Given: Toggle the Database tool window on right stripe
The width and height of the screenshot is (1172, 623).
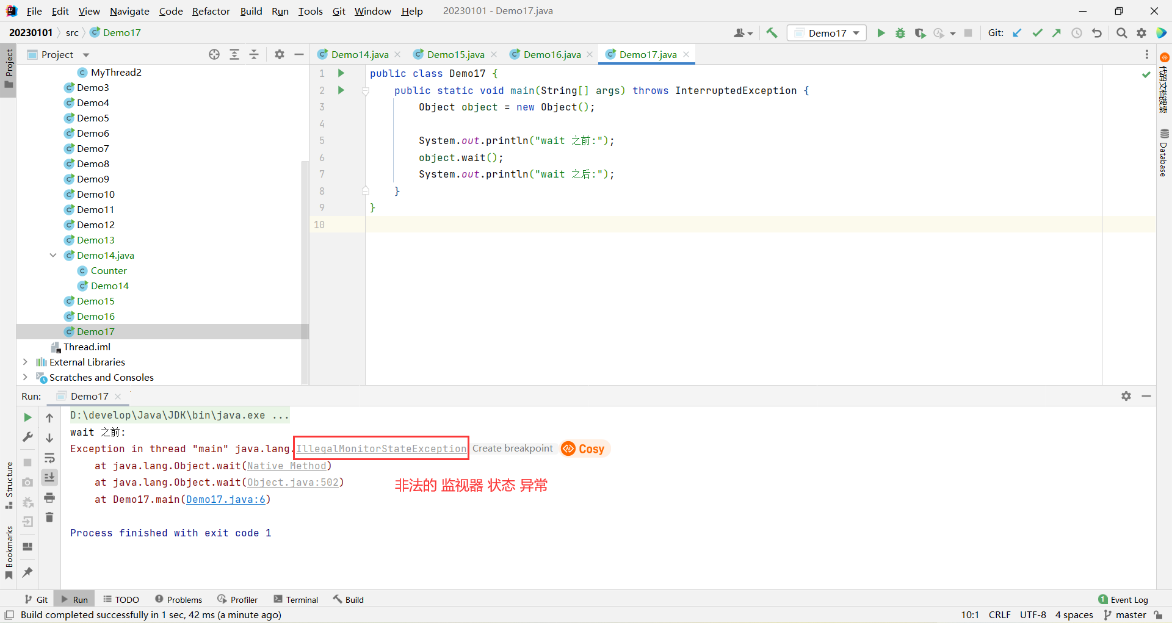Looking at the screenshot, I should 1164,153.
